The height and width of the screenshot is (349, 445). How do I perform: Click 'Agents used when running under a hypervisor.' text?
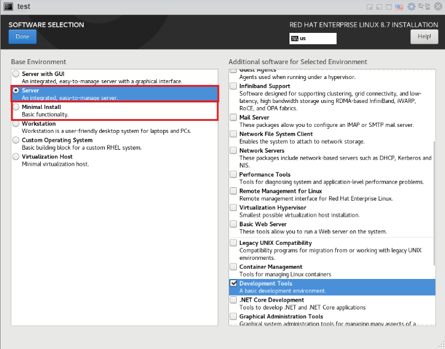[x=297, y=77]
